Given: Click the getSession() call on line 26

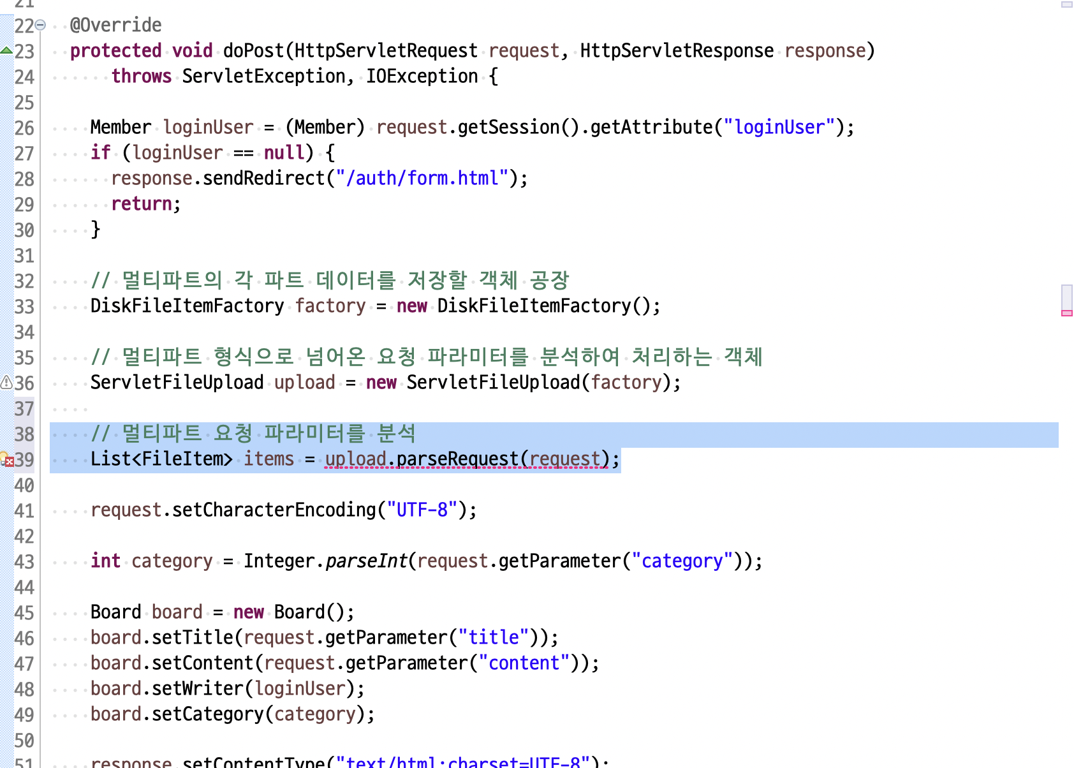Looking at the screenshot, I should click(x=519, y=127).
